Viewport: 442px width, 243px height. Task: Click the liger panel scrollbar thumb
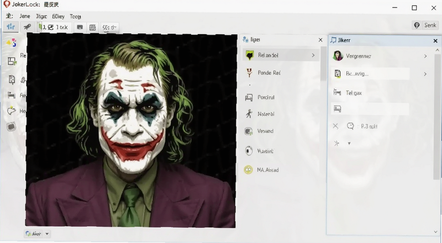coord(323,64)
